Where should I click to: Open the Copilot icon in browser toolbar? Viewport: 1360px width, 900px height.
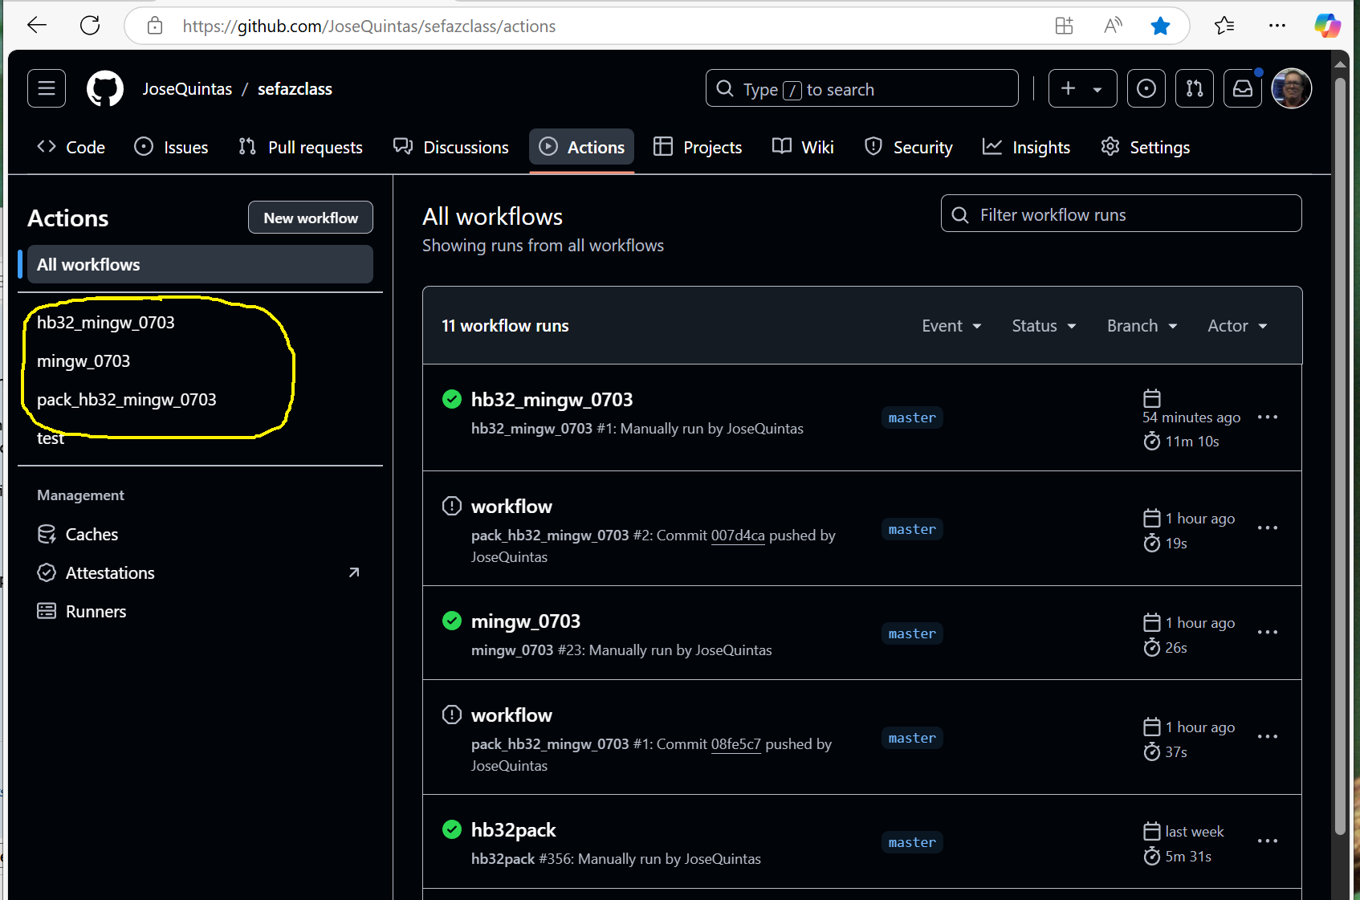[1326, 26]
